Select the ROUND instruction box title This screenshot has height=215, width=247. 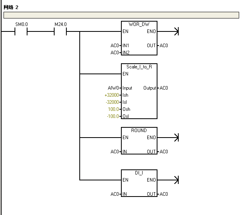tap(139, 130)
